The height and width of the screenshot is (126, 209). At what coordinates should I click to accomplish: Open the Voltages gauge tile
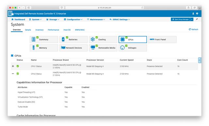click(133, 48)
